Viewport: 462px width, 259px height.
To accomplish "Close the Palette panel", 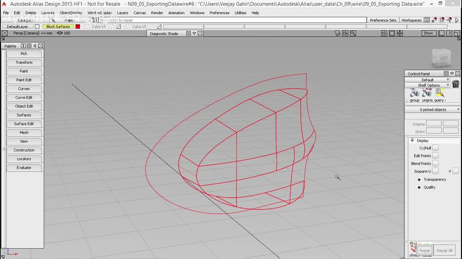I will (x=40, y=46).
